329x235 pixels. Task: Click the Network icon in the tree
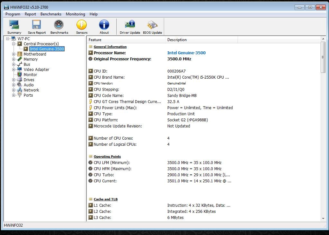pos(20,90)
